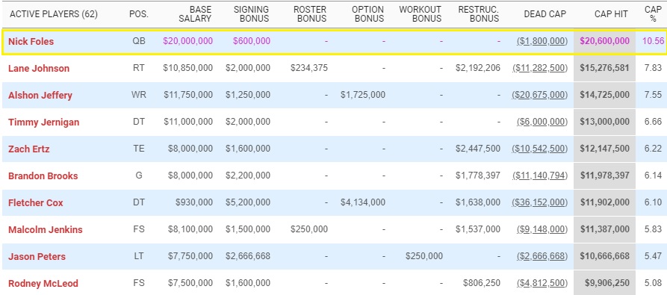Viewport: 667px width, 295px height.
Task: Click Alshon Jeffery dead cap ($20,675,000)
Action: pyautogui.click(x=539, y=95)
